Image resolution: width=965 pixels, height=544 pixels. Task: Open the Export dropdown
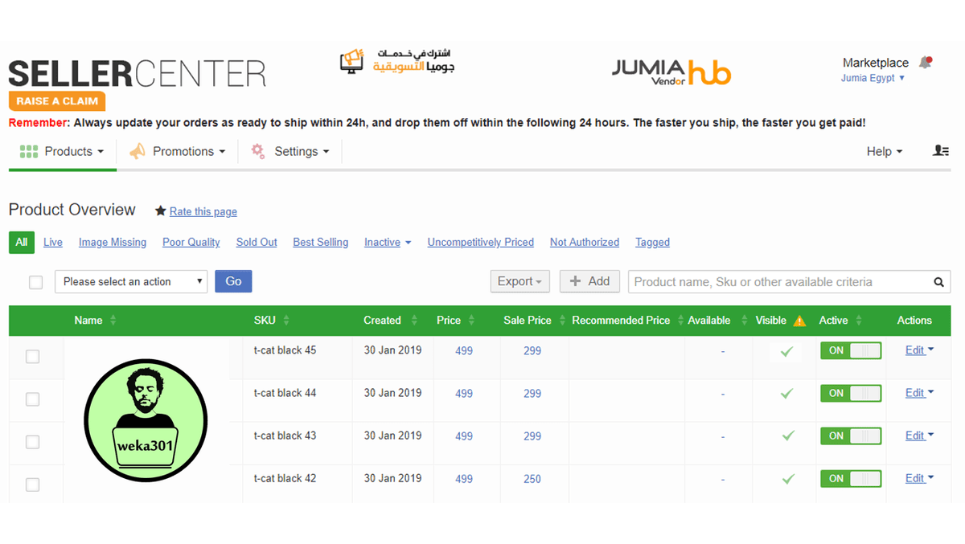point(519,281)
